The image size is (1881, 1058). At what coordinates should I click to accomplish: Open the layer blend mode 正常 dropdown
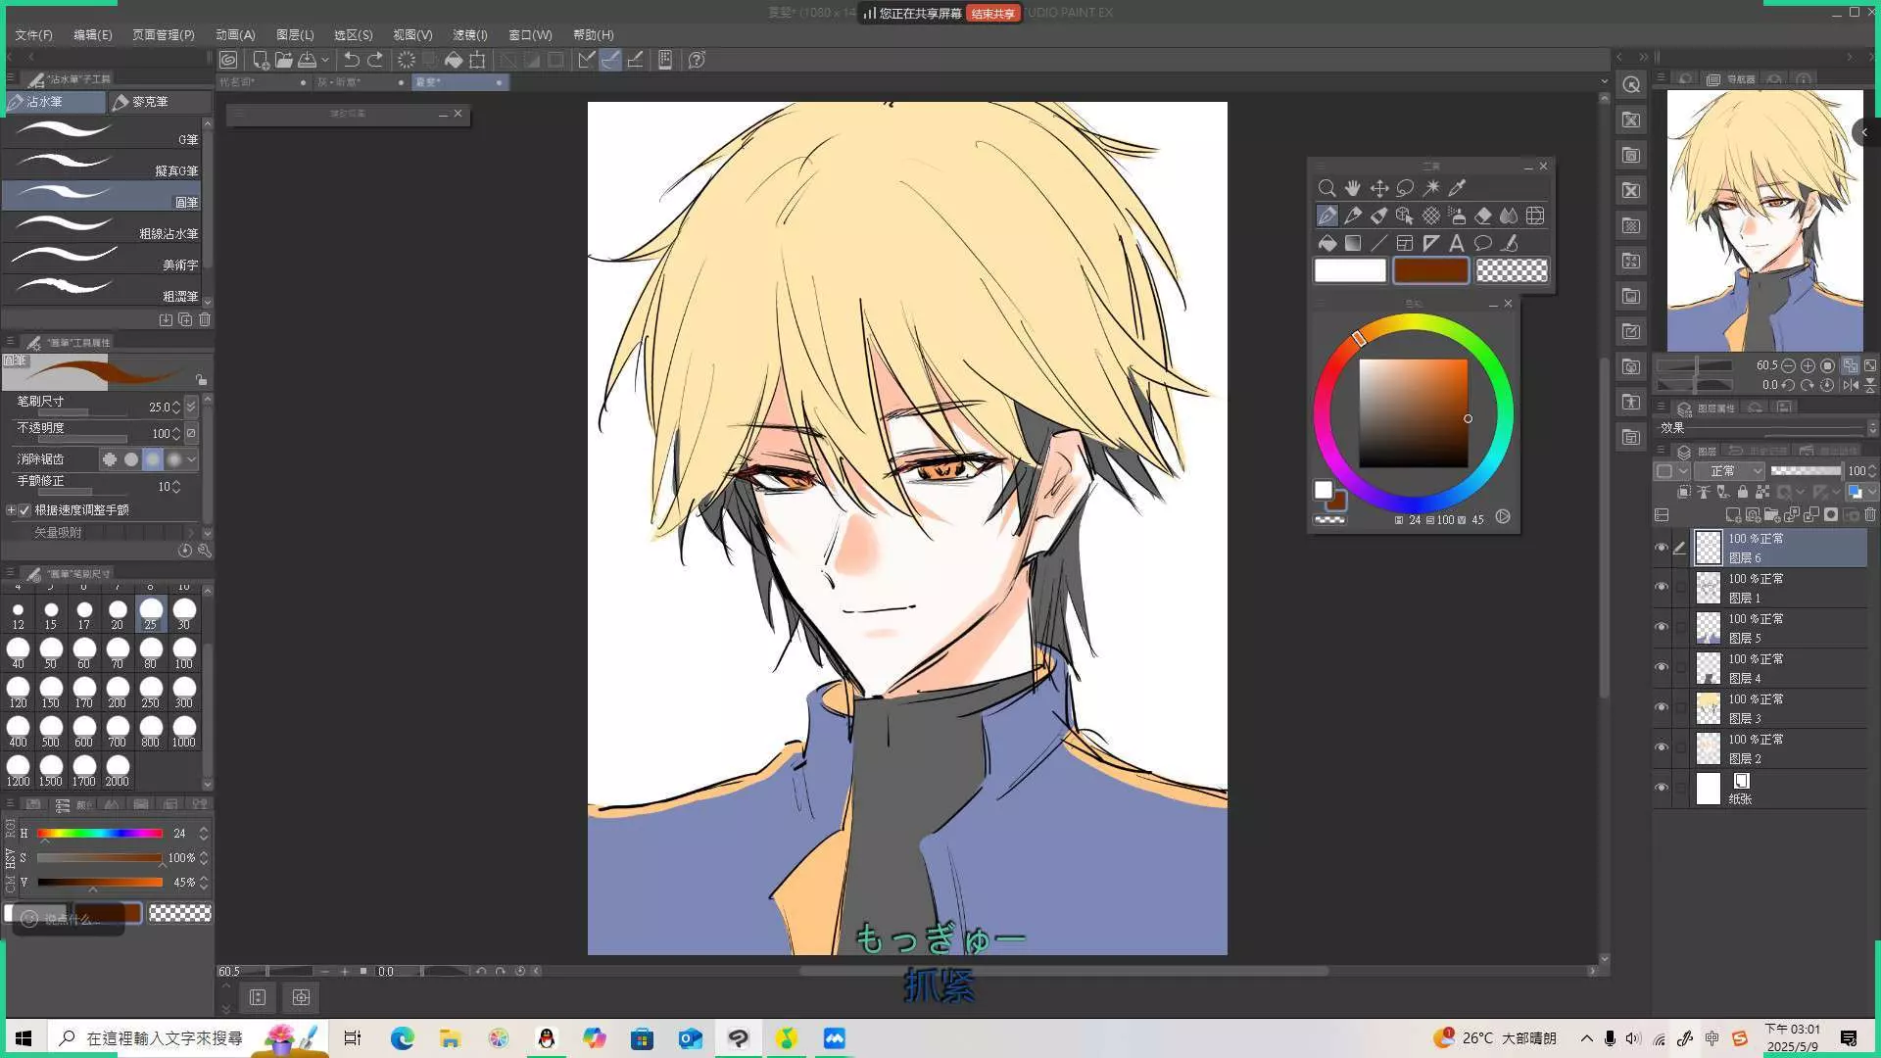1729,471
